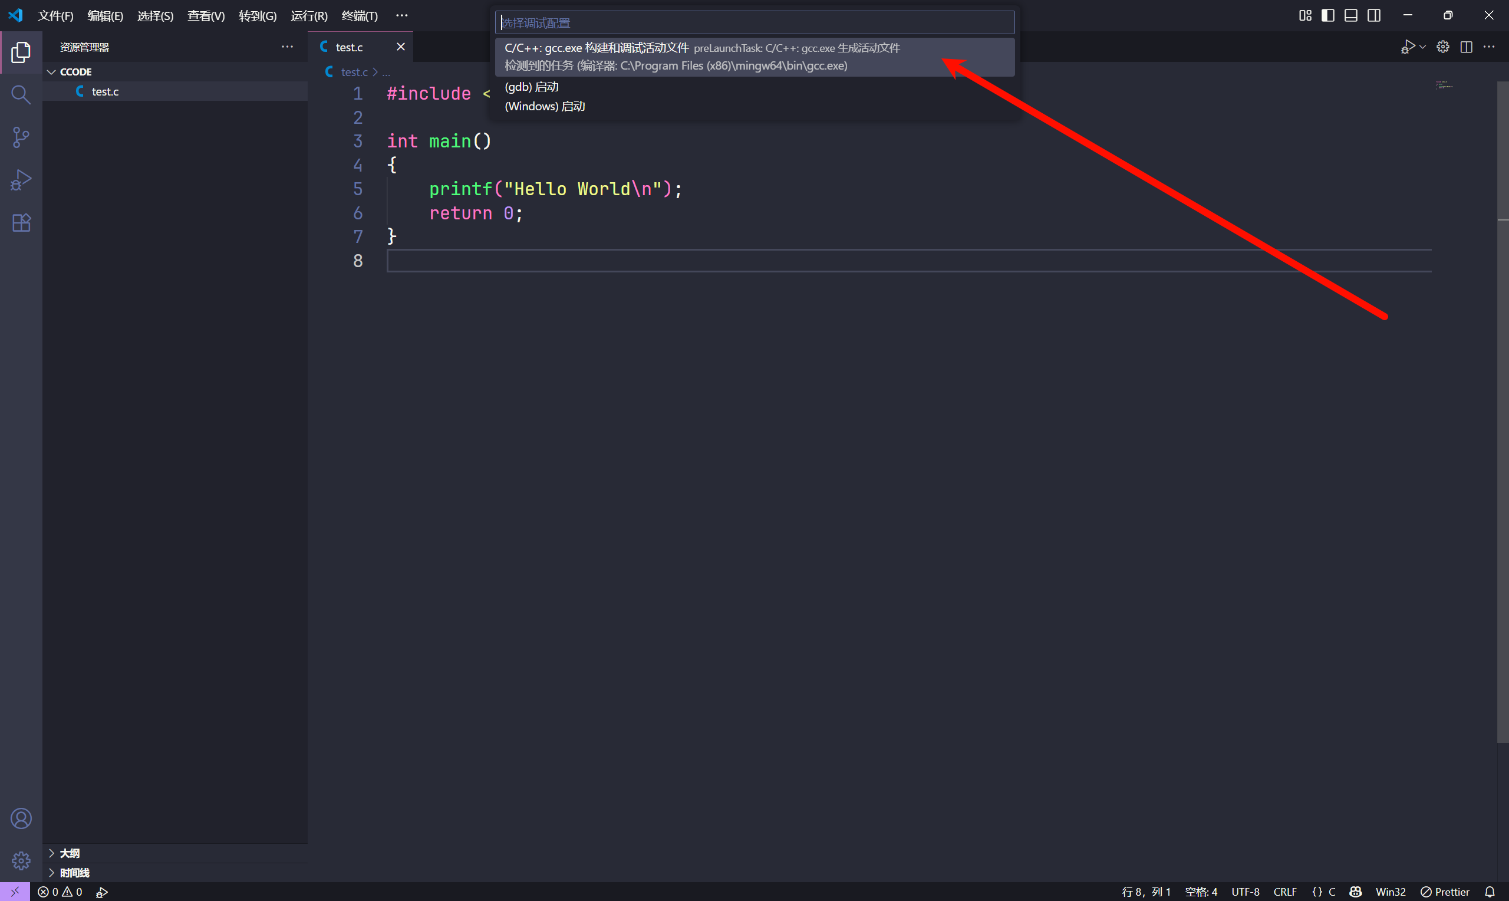Open the Search view in activity bar
Image resolution: width=1509 pixels, height=901 pixels.
[x=21, y=95]
